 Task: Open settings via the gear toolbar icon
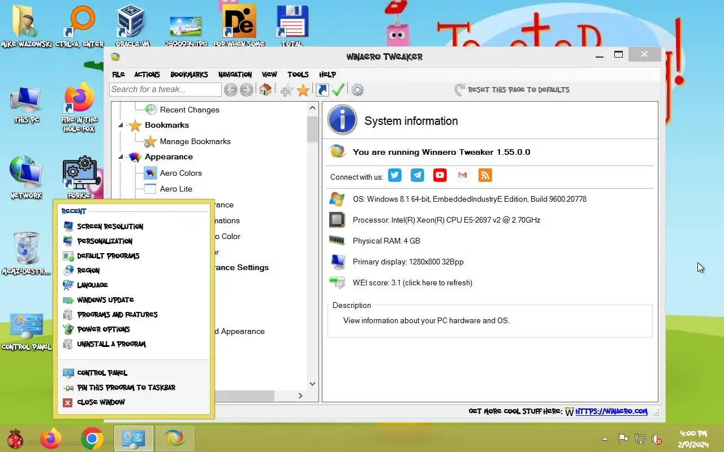coord(357,90)
